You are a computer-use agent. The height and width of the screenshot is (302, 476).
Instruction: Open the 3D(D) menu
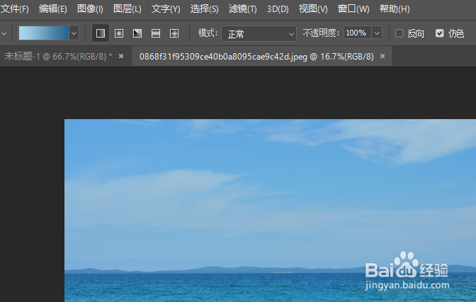pos(278,9)
